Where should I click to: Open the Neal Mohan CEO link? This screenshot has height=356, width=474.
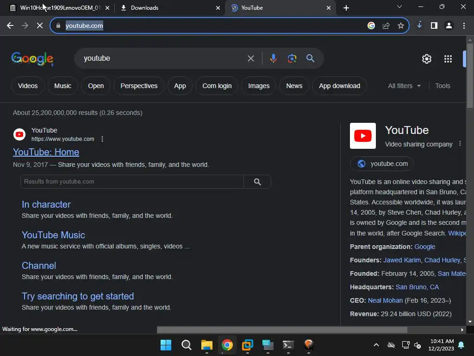(x=385, y=300)
